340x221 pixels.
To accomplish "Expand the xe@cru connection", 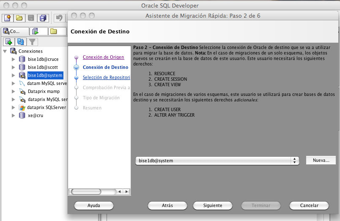I will [x=13, y=115].
